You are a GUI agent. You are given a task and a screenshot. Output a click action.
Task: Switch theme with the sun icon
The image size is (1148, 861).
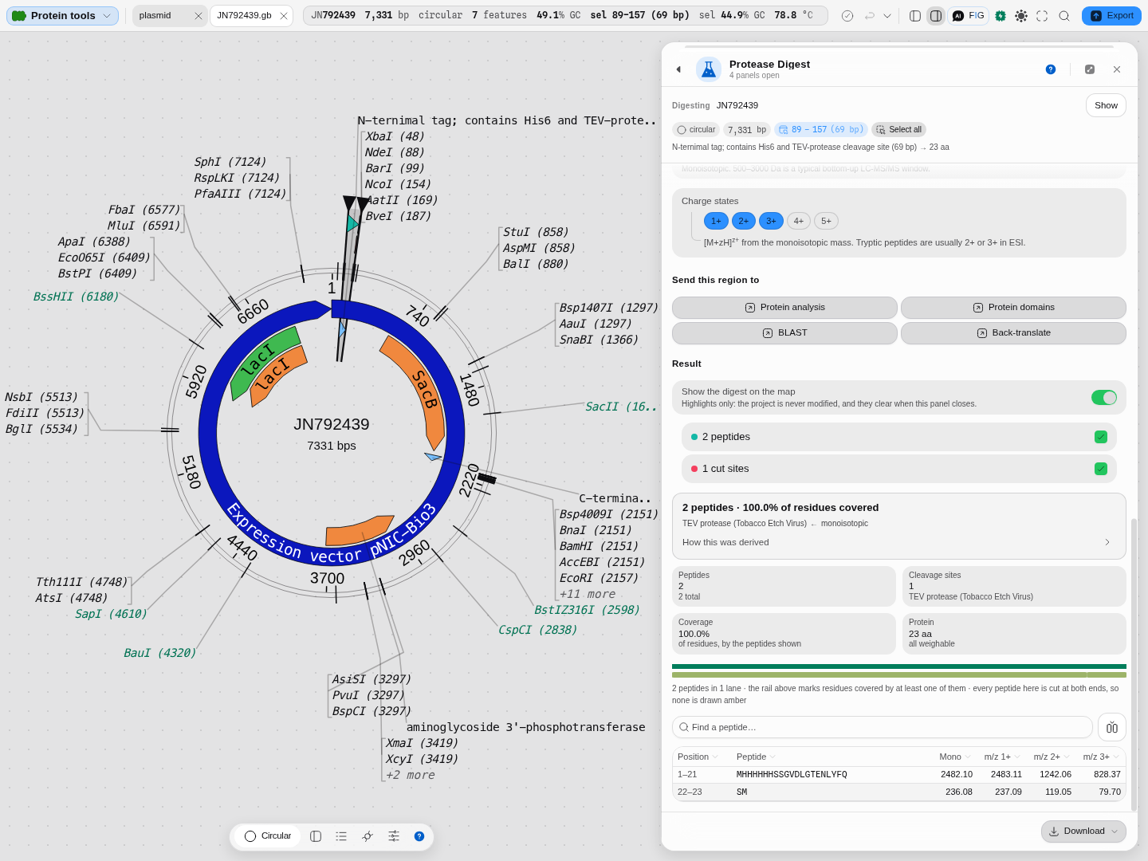click(1021, 16)
